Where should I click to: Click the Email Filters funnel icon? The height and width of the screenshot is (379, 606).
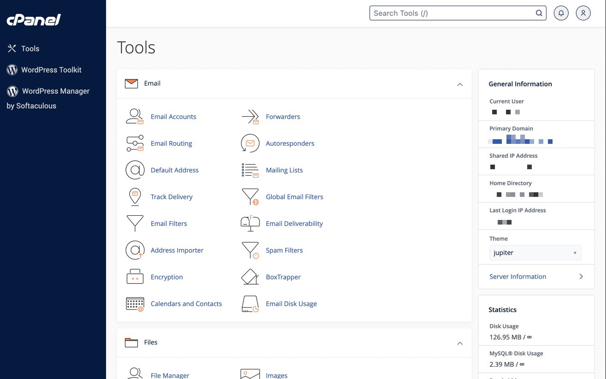point(135,224)
